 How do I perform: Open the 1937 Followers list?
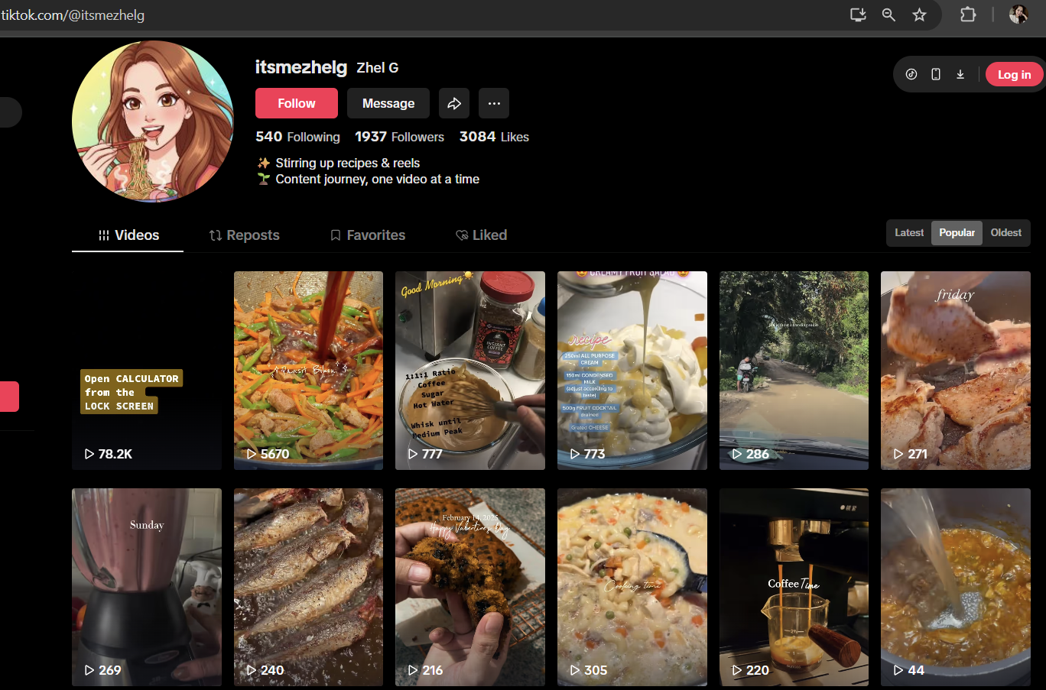coord(399,137)
